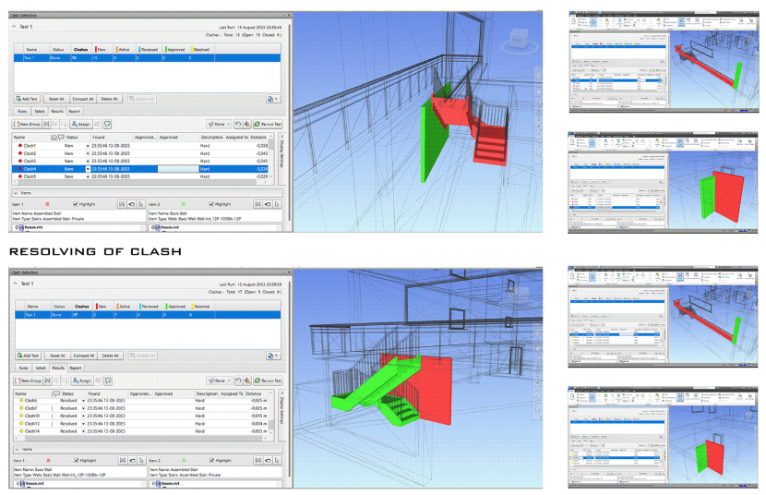Click the red Item 1 color indicator in upper panel

49,204
